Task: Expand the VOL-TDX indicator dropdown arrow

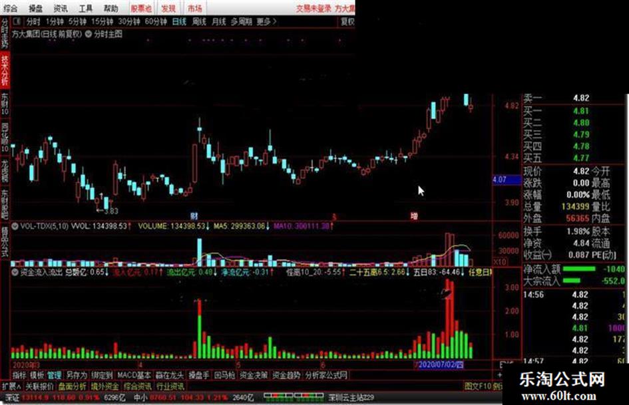Action: coord(15,227)
